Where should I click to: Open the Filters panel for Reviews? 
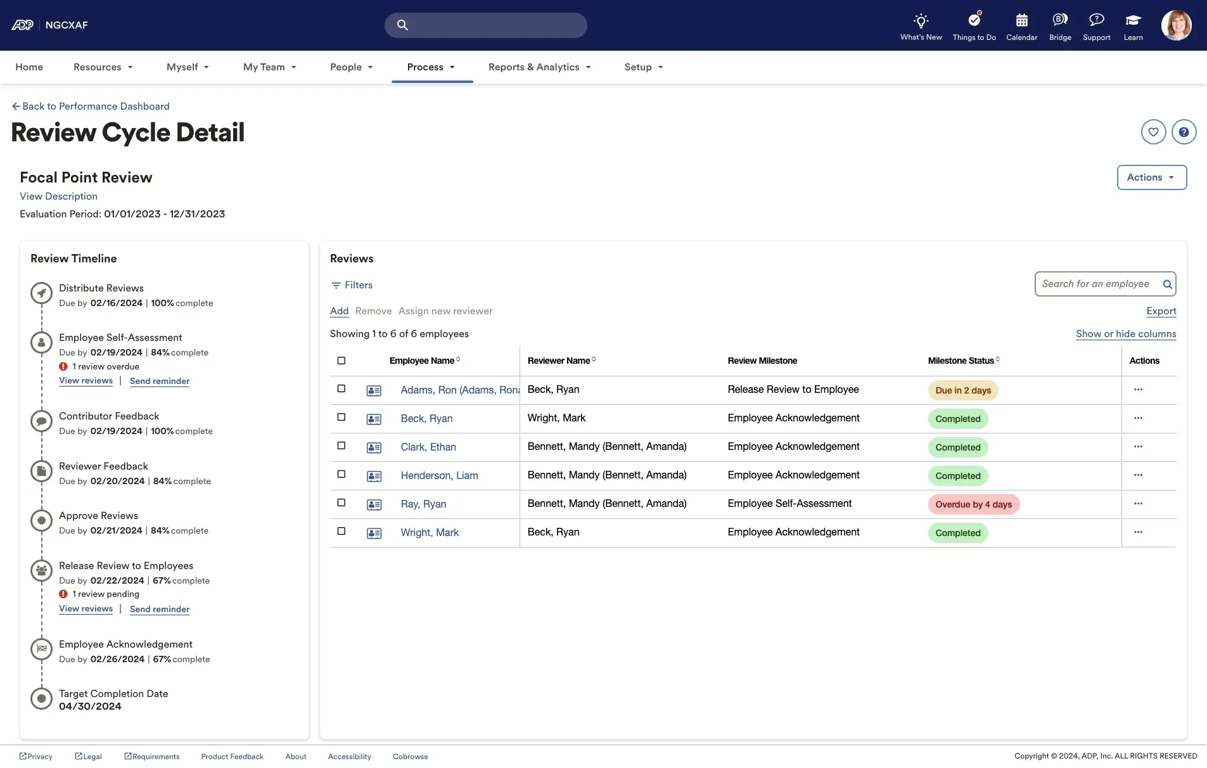(352, 285)
